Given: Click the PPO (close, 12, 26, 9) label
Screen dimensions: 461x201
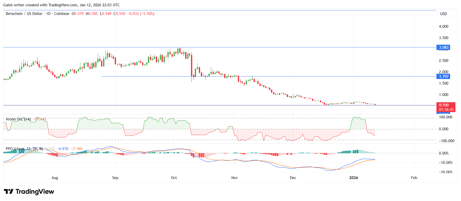Looking at the screenshot, I should (24, 149).
